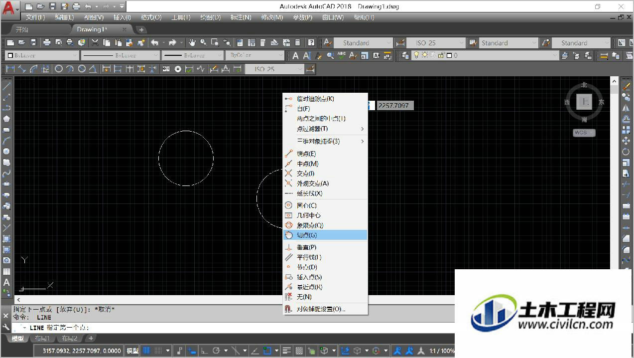Open the ByLayer lineweight dropdown
This screenshot has height=358, width=634.
[192, 55]
